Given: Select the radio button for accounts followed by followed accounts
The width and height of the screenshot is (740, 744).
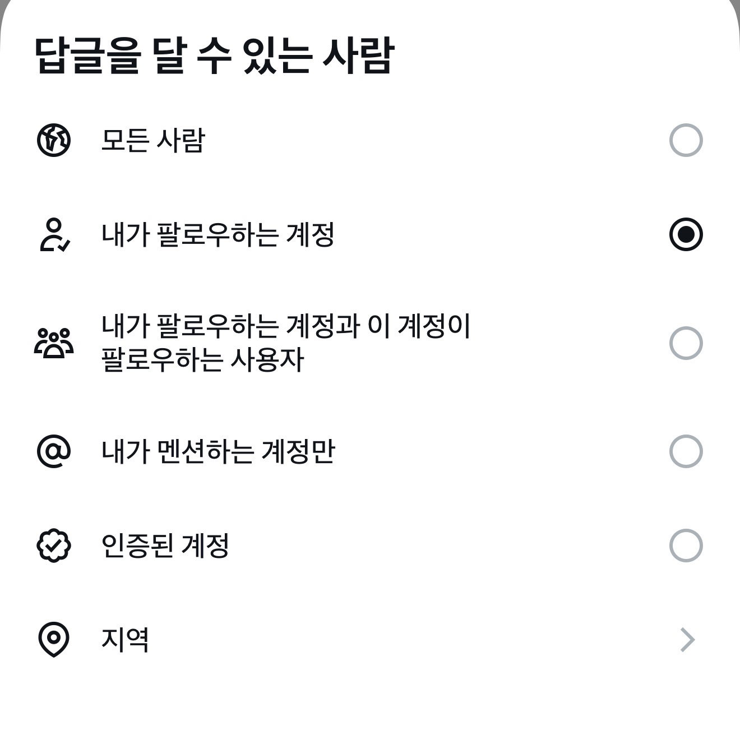Looking at the screenshot, I should [686, 343].
